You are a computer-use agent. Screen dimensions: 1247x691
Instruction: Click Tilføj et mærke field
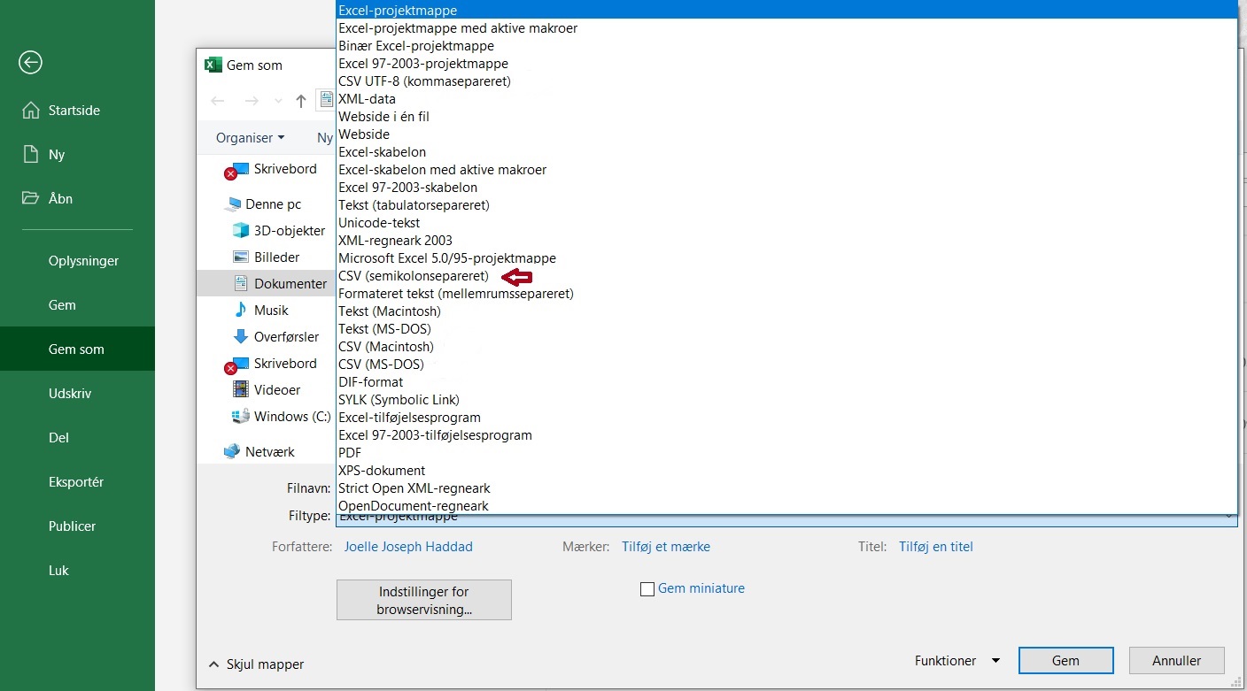click(x=666, y=547)
